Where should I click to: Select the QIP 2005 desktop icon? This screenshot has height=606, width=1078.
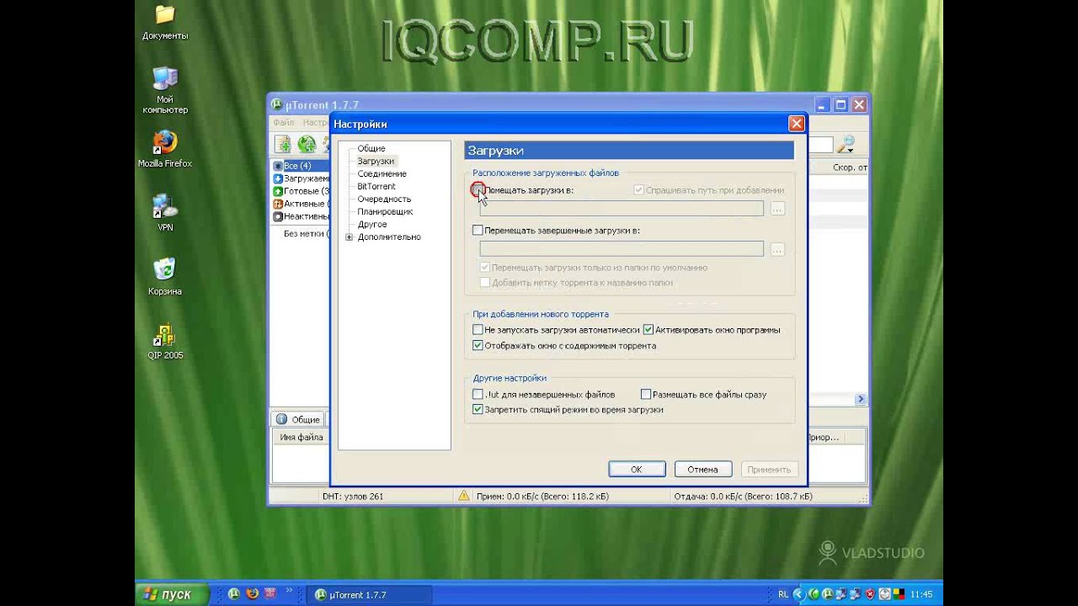(x=165, y=341)
